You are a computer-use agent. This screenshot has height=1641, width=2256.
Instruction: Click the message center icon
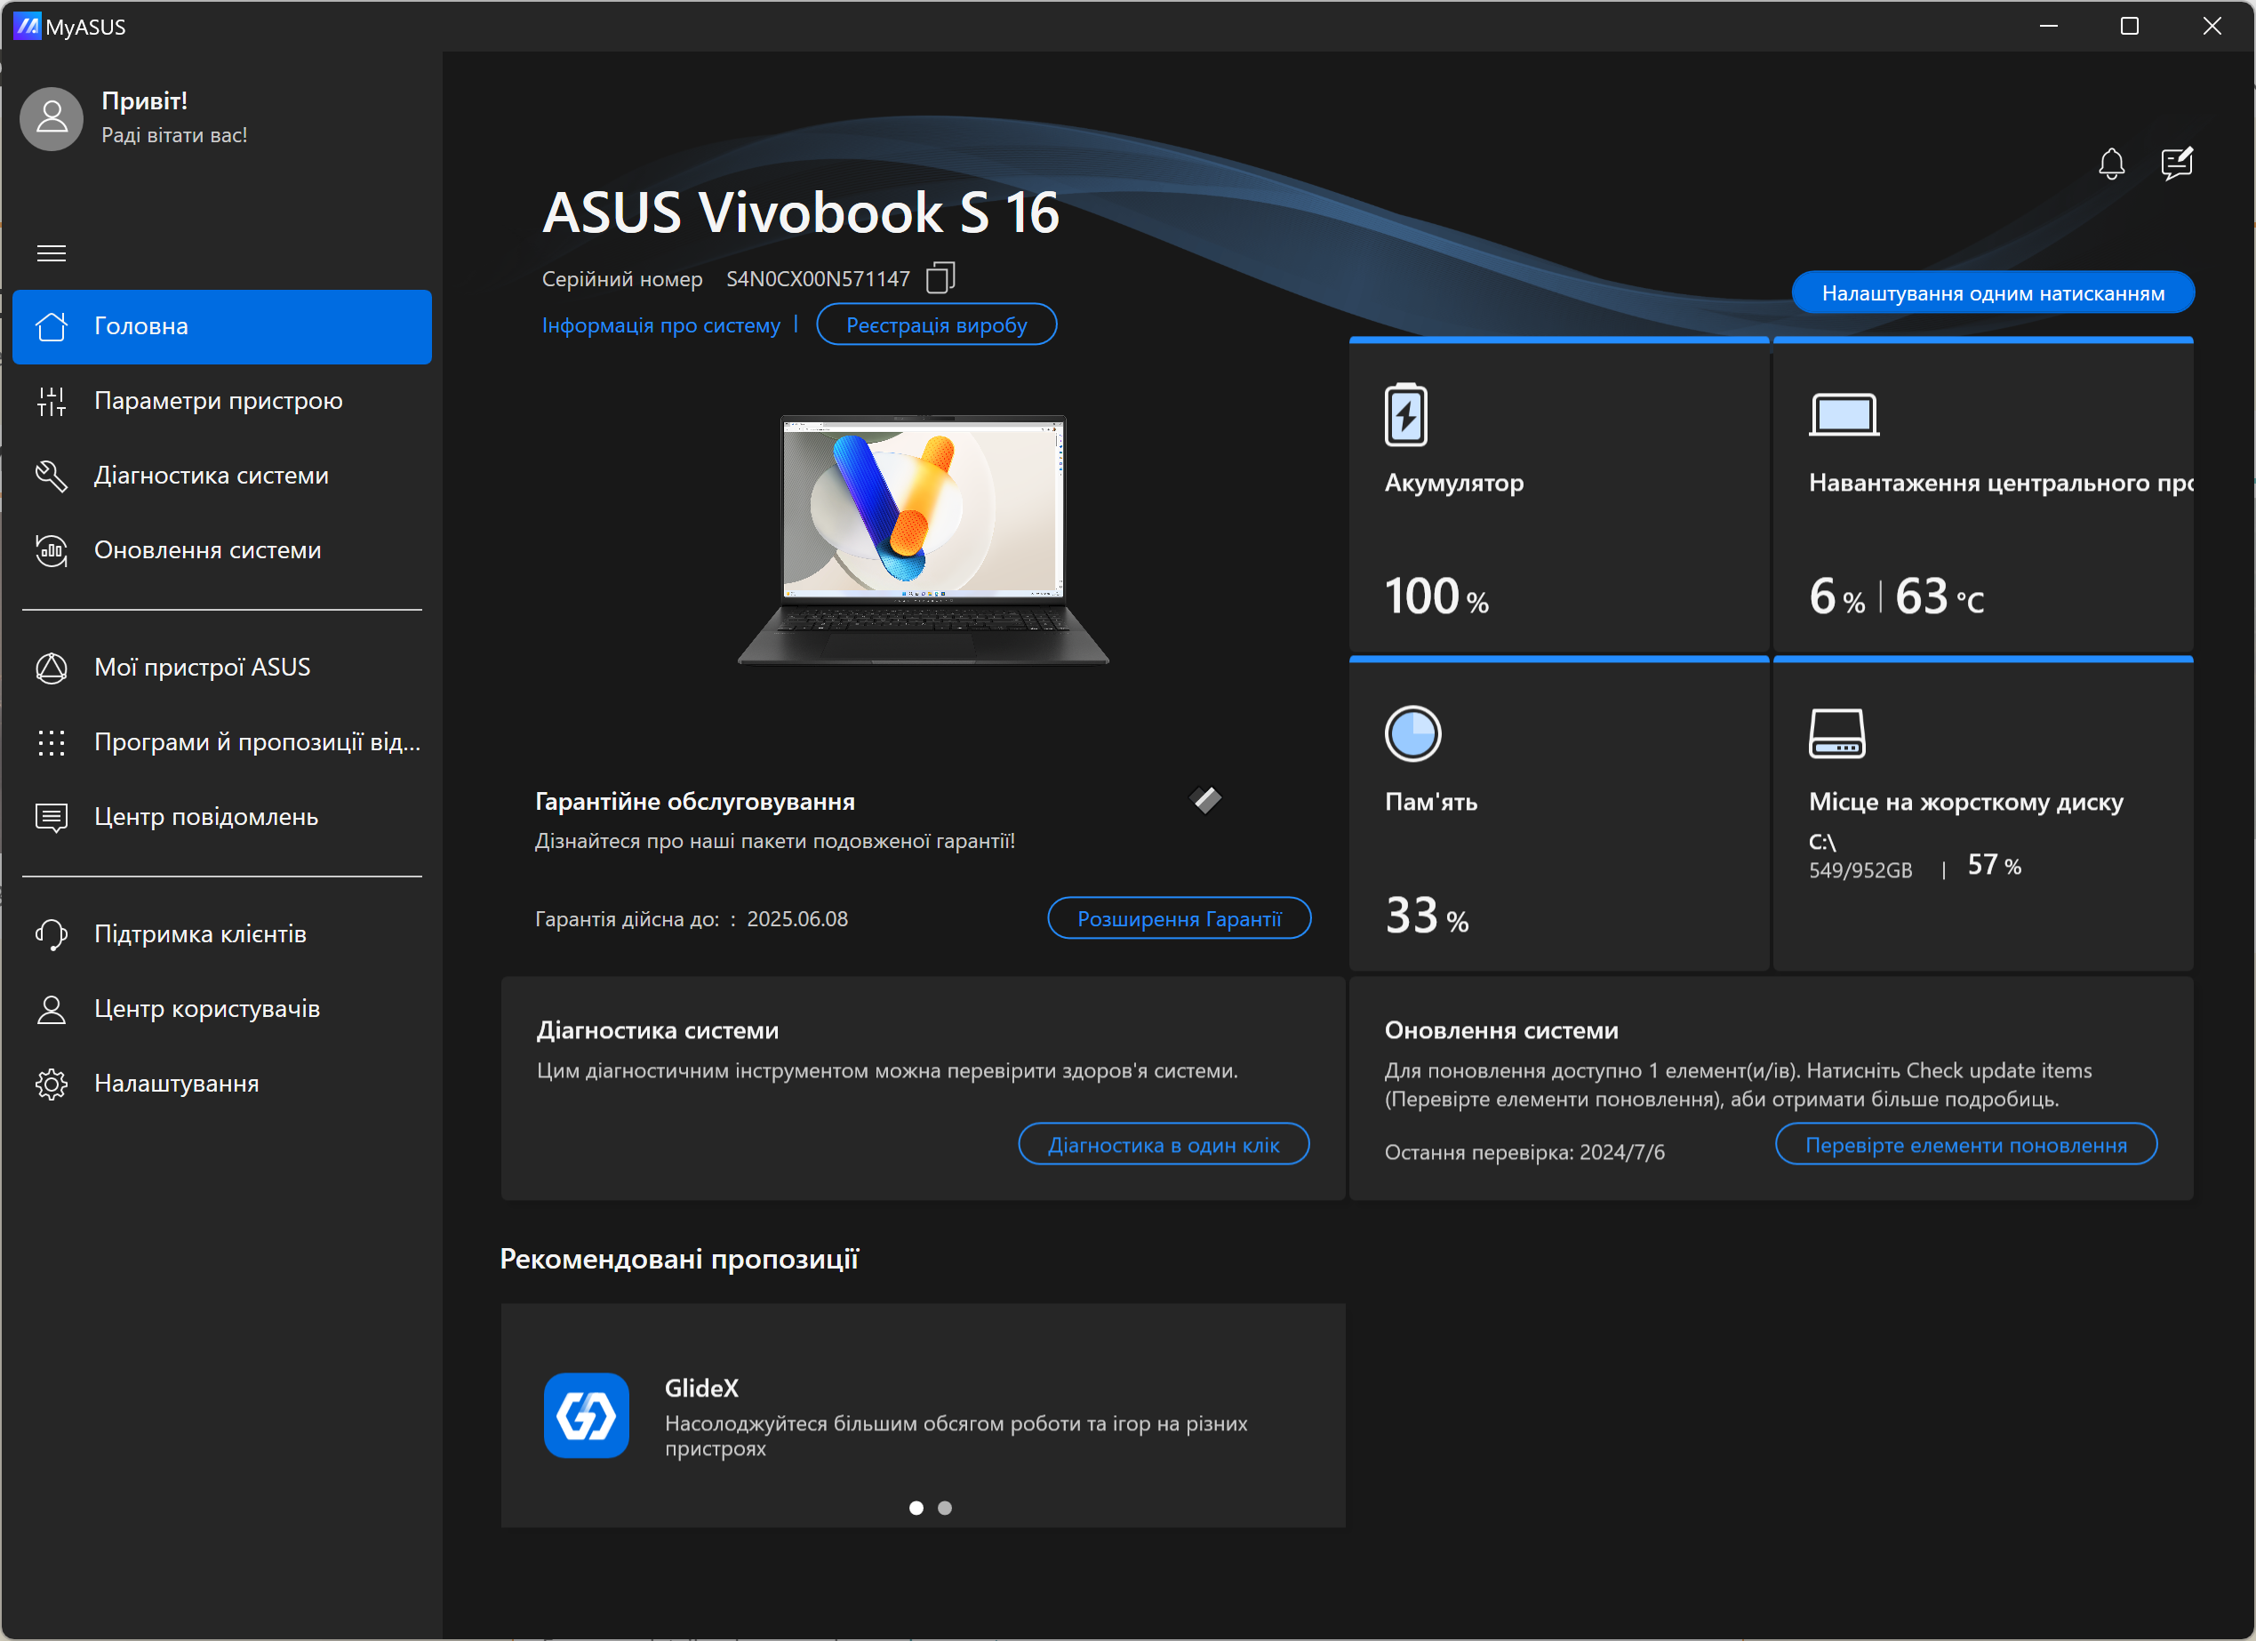[x=52, y=817]
